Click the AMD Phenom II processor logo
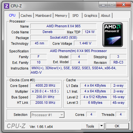The height and width of the screenshot is (133, 133). 112,35
